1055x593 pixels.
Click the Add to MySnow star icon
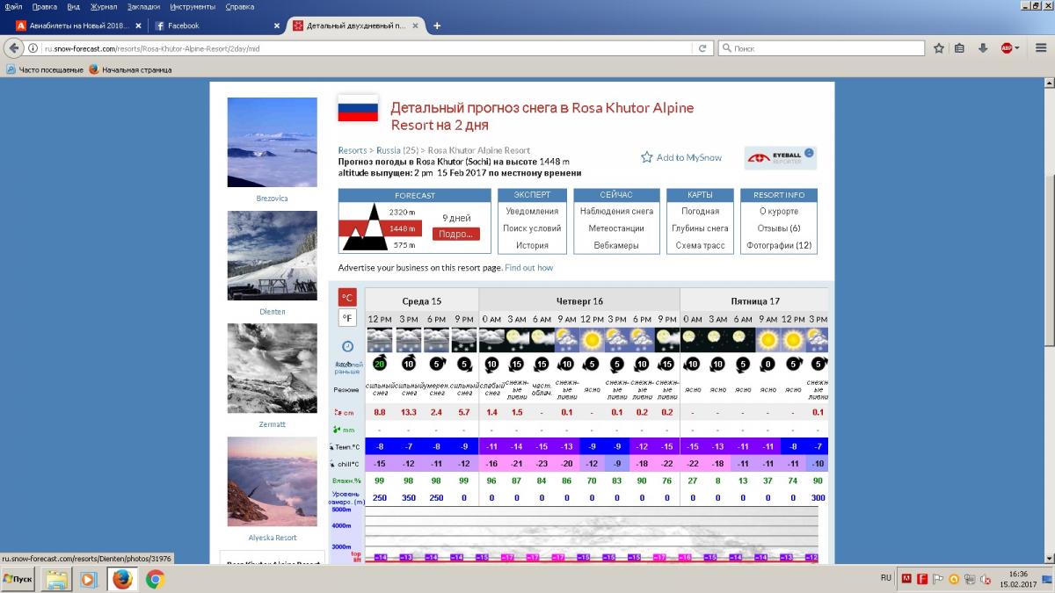[647, 157]
